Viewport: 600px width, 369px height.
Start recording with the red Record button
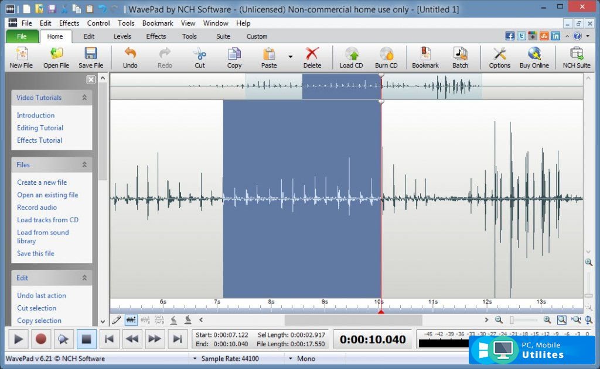[x=40, y=339]
